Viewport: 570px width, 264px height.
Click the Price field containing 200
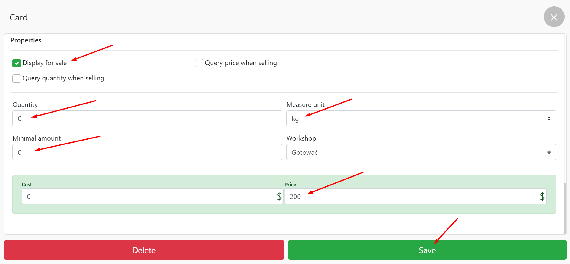[x=410, y=196]
